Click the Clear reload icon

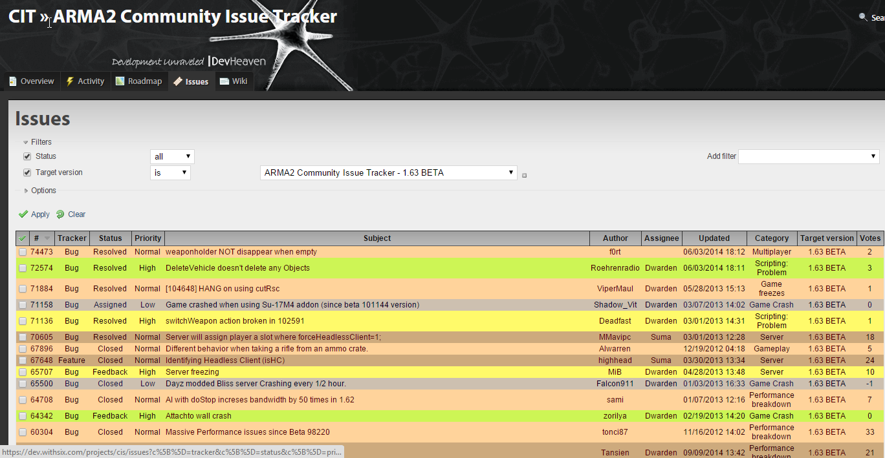60,214
